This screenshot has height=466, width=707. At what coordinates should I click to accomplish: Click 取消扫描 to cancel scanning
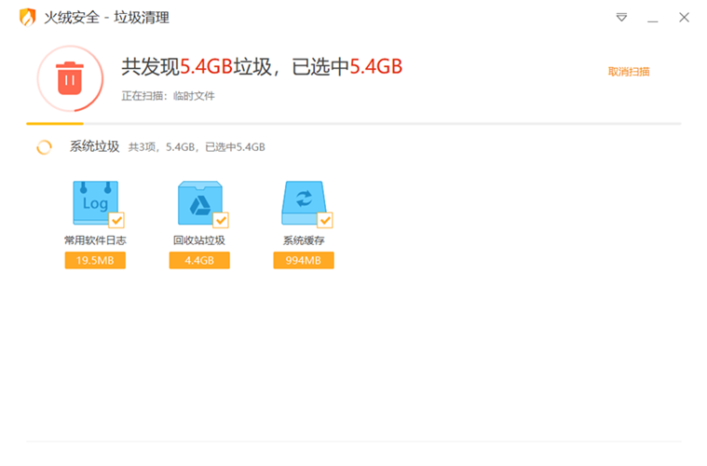point(629,71)
